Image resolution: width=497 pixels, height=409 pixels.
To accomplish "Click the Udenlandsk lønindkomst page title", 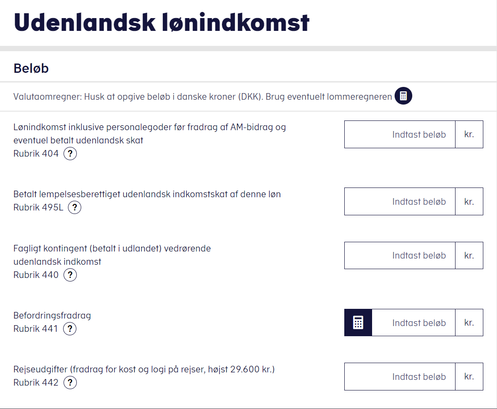I will (162, 23).
